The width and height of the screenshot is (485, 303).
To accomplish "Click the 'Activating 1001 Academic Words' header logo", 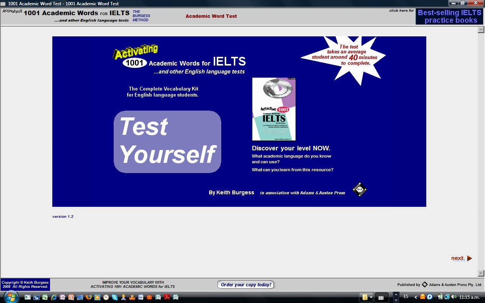I will (66, 16).
